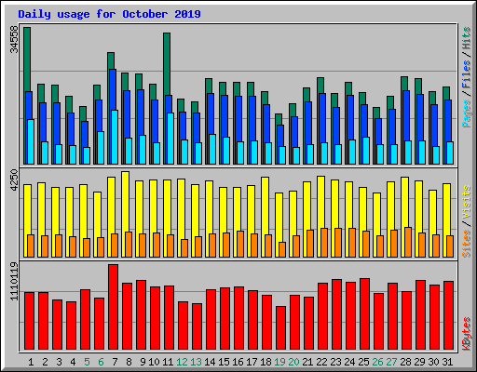Click day 25 on the date axis
This screenshot has width=477, height=372.
pyautogui.click(x=363, y=362)
